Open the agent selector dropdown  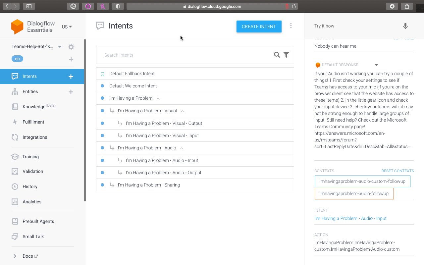pos(60,47)
